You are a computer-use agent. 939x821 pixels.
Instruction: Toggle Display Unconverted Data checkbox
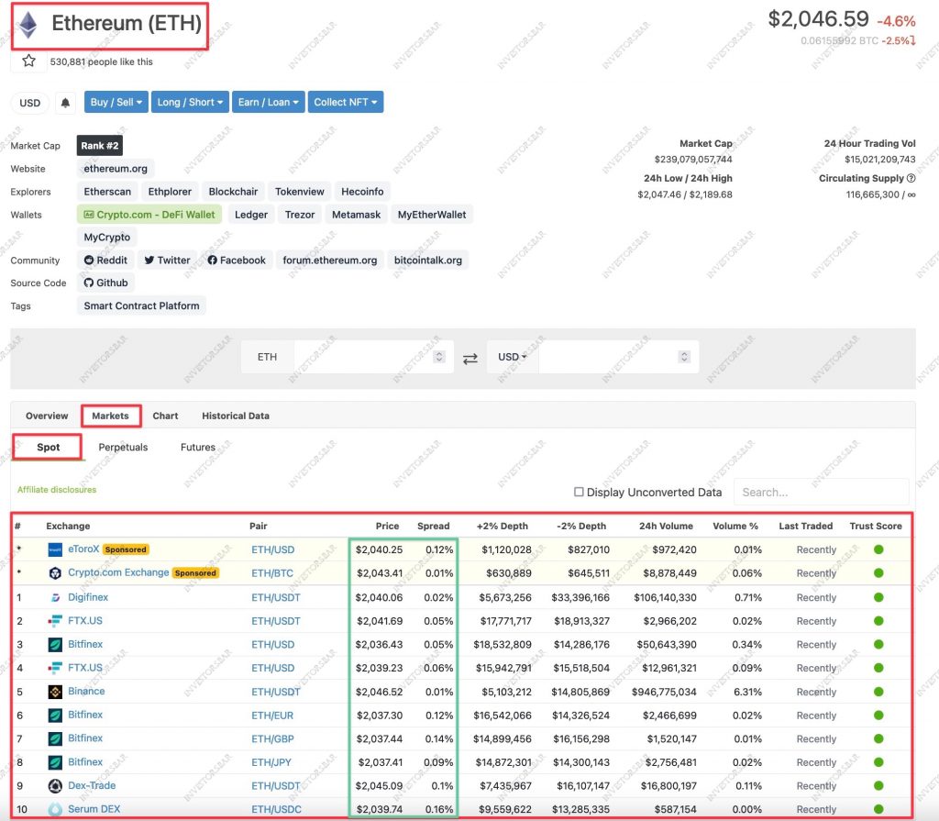click(x=579, y=492)
